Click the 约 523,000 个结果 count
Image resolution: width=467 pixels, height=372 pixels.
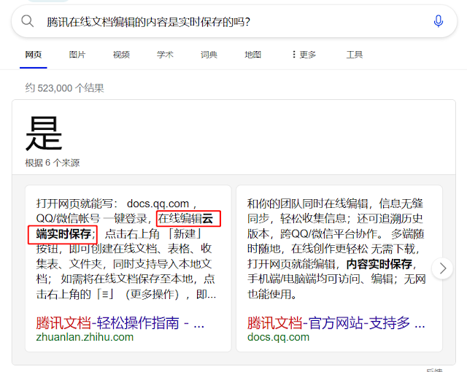pyautogui.click(x=64, y=88)
